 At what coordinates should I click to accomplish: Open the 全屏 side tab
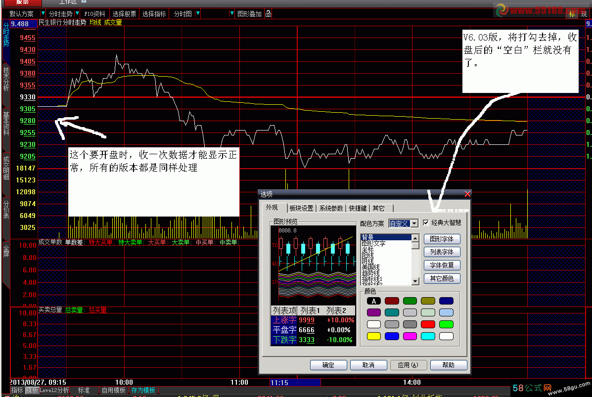(6, 251)
